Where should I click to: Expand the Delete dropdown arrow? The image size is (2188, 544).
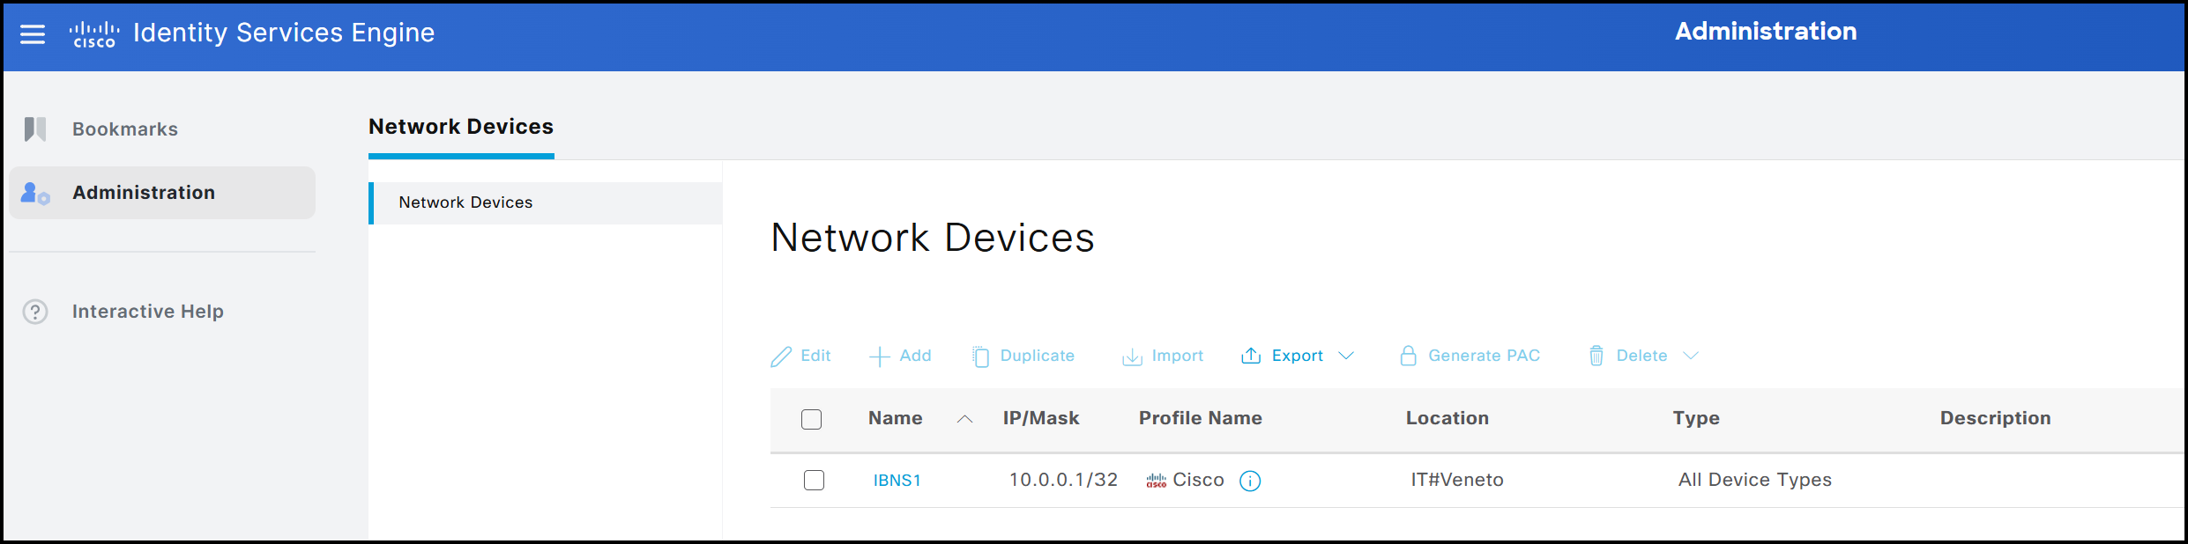[x=1690, y=356]
